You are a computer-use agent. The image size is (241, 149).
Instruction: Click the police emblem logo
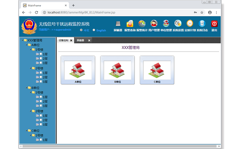(29, 27)
